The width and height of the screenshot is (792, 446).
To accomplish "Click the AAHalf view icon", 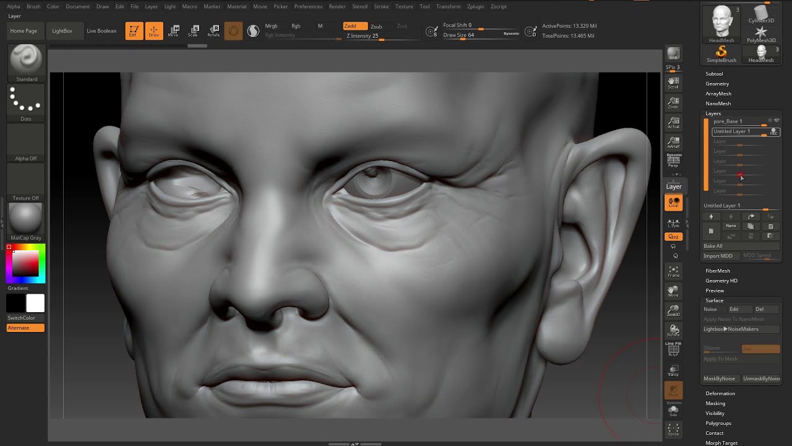I will click(x=673, y=142).
